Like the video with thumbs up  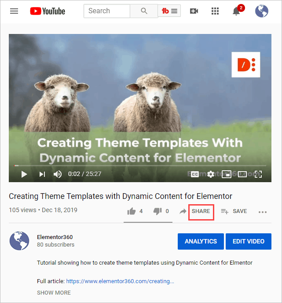(132, 211)
